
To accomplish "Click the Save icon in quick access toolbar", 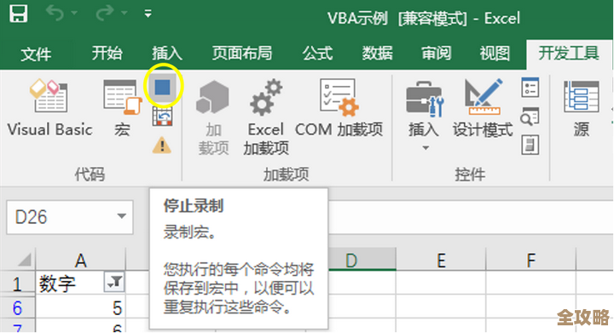I will (x=19, y=14).
